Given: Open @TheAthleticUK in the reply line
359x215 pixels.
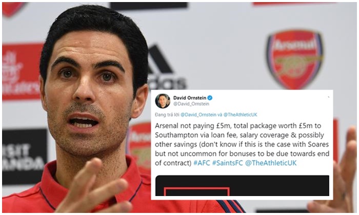Looking at the screenshot, I should pos(240,115).
